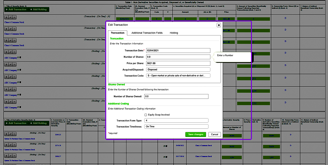Tick the Equity Swap Involved checkbox
Viewport: 328px width, 165px height.
click(x=146, y=115)
